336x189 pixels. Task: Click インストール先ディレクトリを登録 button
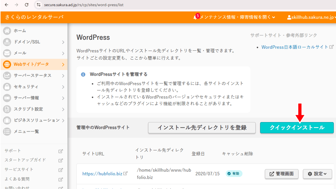tap(202, 128)
